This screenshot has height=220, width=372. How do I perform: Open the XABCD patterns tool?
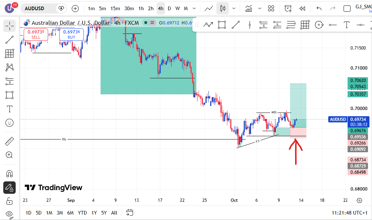coord(9,67)
